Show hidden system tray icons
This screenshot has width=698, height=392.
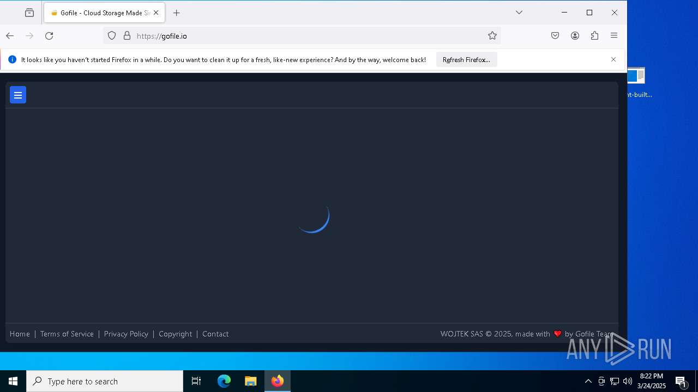588,381
